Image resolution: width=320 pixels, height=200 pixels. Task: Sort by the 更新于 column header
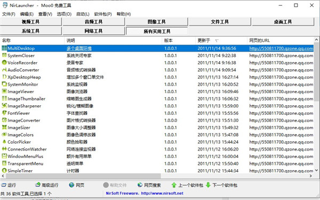pos(221,40)
